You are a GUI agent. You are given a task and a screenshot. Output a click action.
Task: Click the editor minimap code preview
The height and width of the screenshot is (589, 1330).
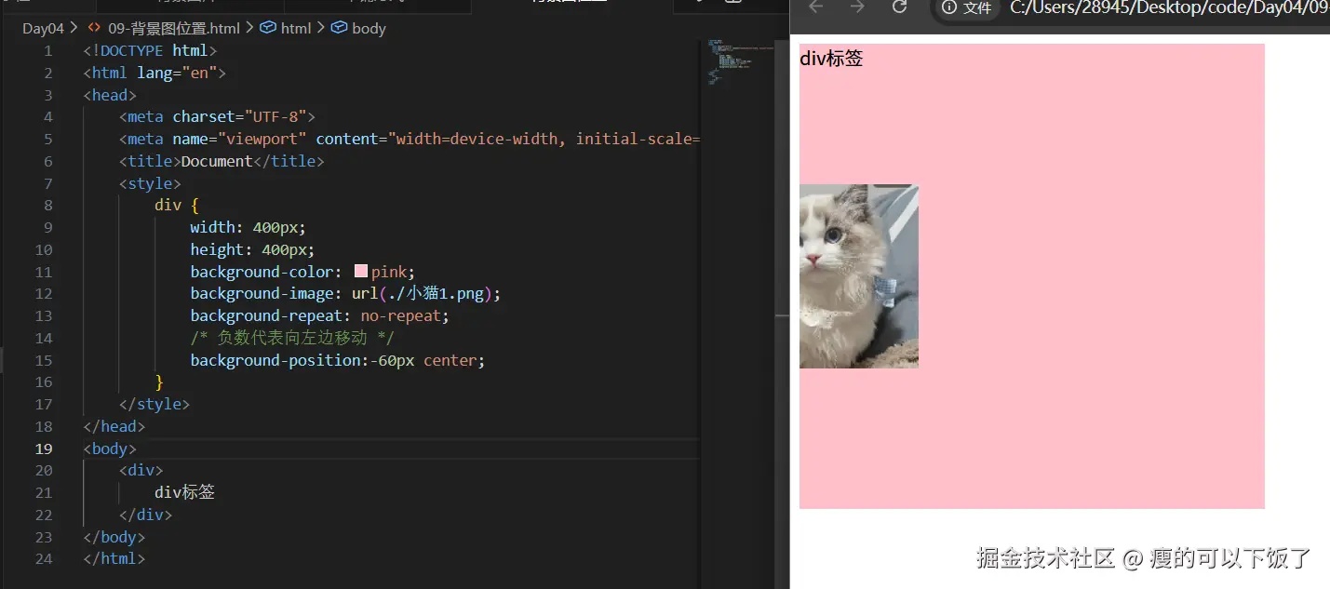tap(740, 61)
